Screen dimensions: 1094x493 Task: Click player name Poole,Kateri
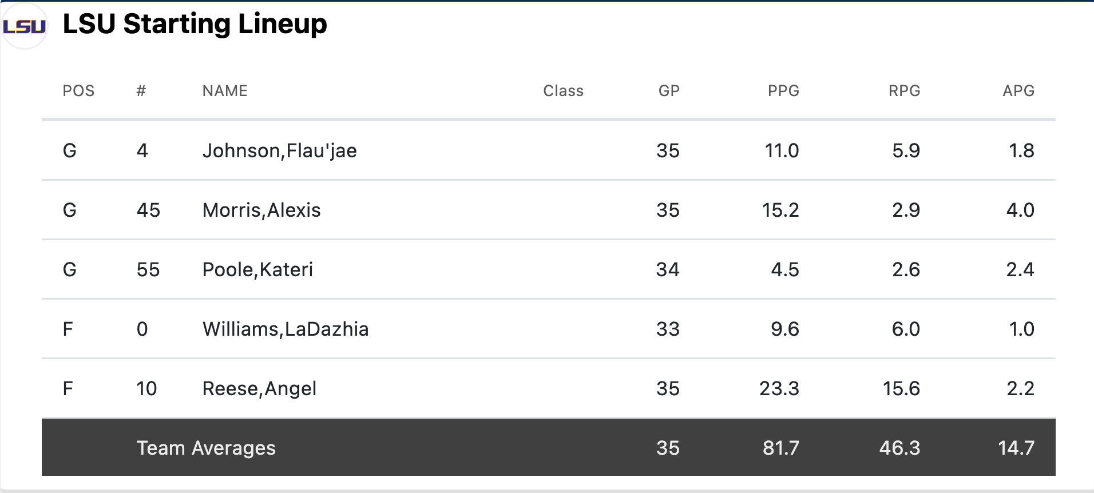tap(257, 269)
